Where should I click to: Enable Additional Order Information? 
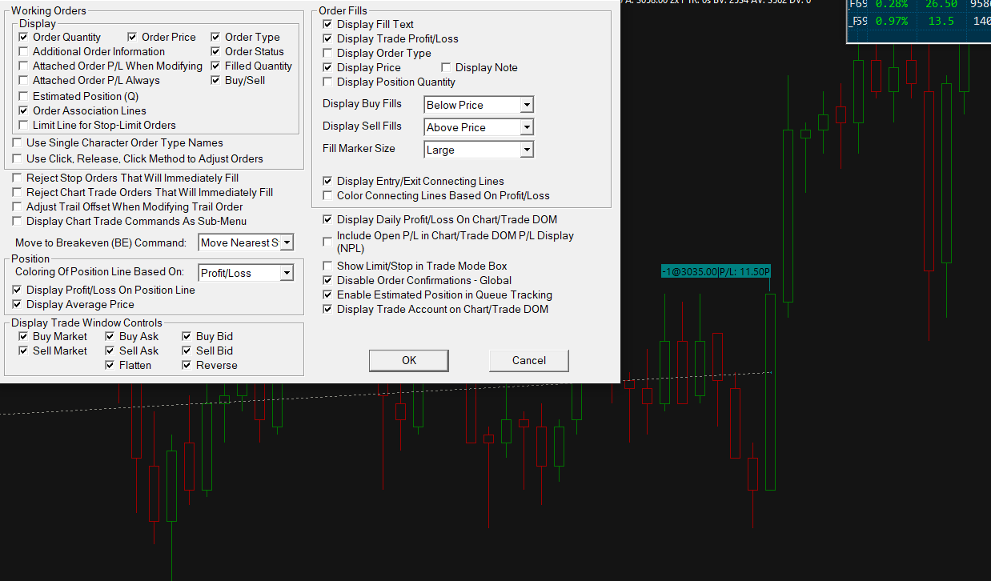click(x=23, y=52)
